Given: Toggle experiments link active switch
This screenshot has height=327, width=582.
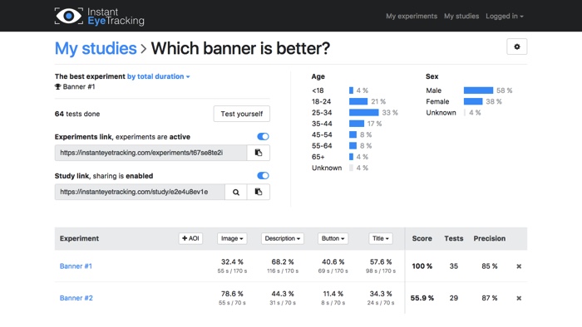Looking at the screenshot, I should tap(263, 137).
